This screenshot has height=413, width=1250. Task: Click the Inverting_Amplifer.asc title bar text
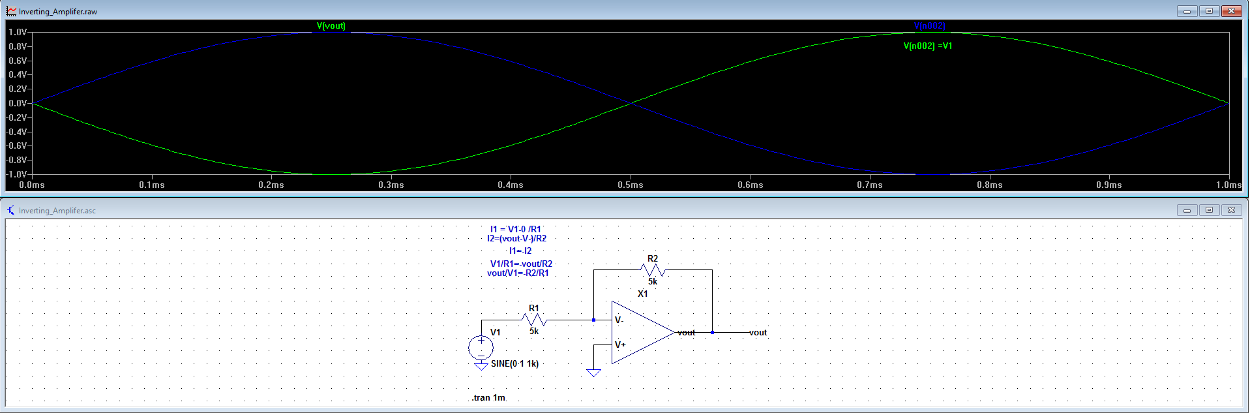click(x=57, y=211)
